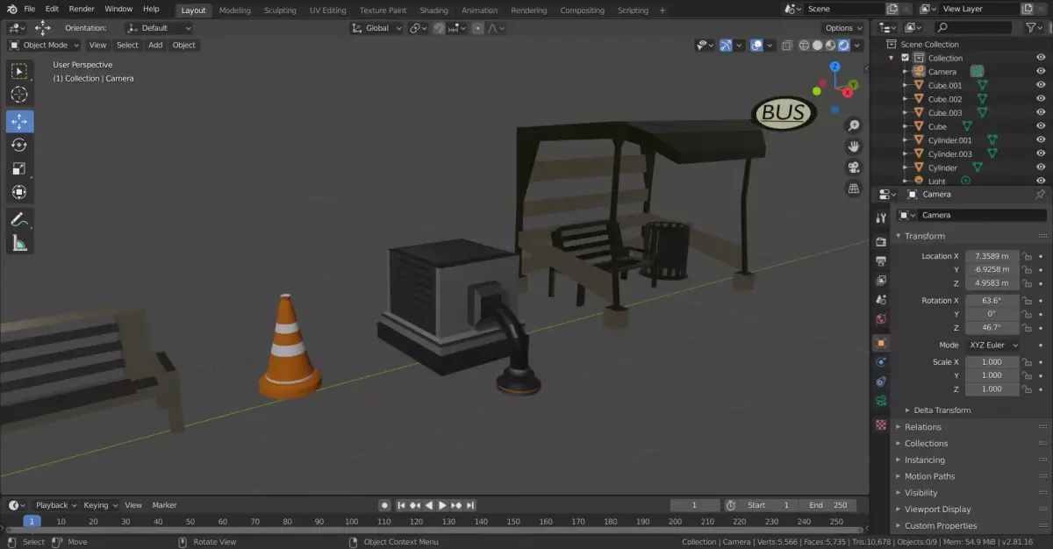Select the Rotate tool in the viewport toolbar
This screenshot has height=549, width=1053.
19,145
